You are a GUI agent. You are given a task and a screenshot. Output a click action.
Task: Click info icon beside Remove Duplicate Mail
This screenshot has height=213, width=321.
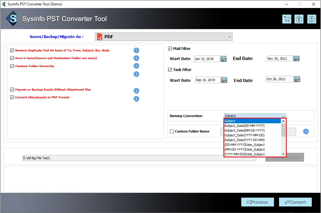pos(136,51)
